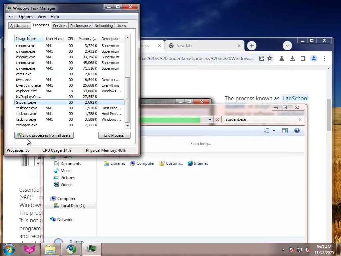
Task: Sort processes by User Name column
Action: (55, 39)
